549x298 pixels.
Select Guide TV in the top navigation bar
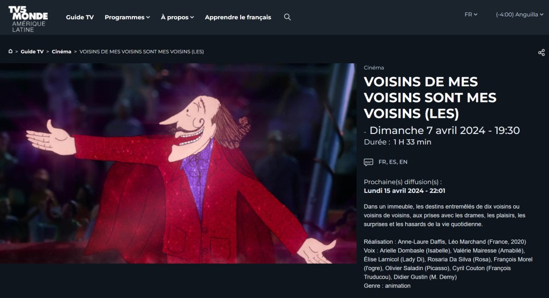pyautogui.click(x=80, y=17)
